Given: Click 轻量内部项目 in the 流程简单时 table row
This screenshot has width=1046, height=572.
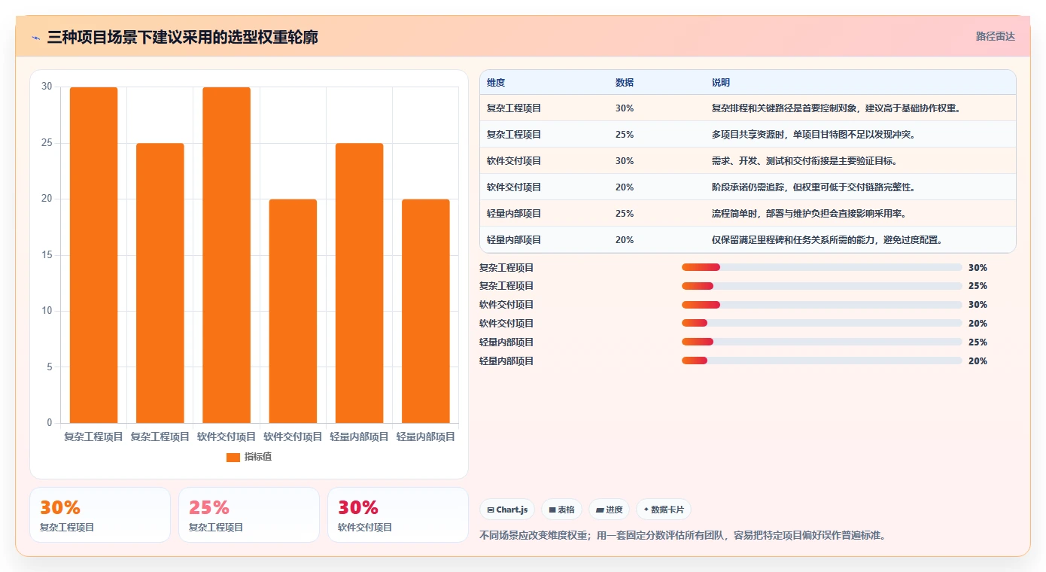Looking at the screenshot, I should tap(514, 214).
